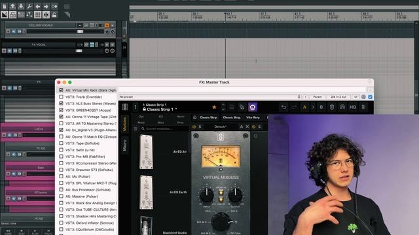Click the Undo left-arrow toolbar icon
419x235 pixels.
click(x=38, y=6)
